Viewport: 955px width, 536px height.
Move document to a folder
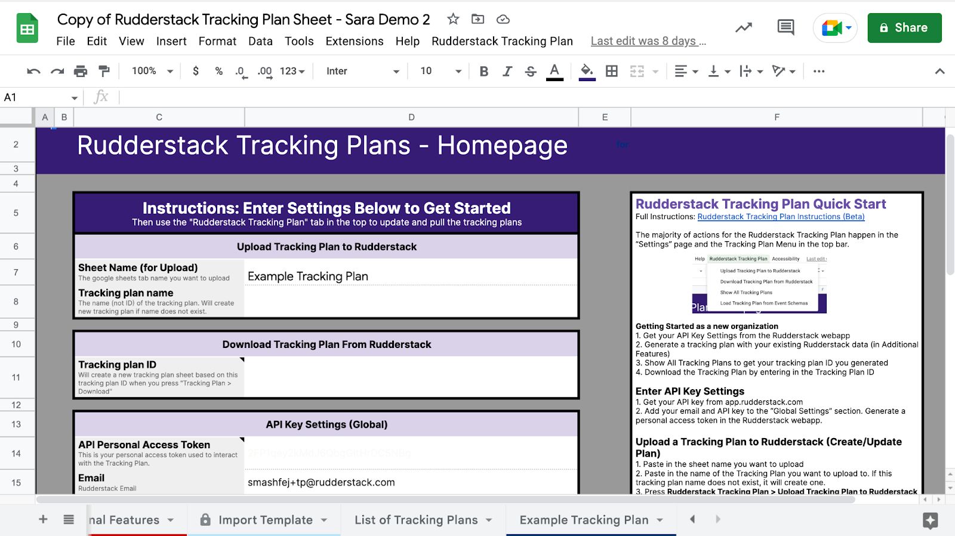click(x=478, y=19)
